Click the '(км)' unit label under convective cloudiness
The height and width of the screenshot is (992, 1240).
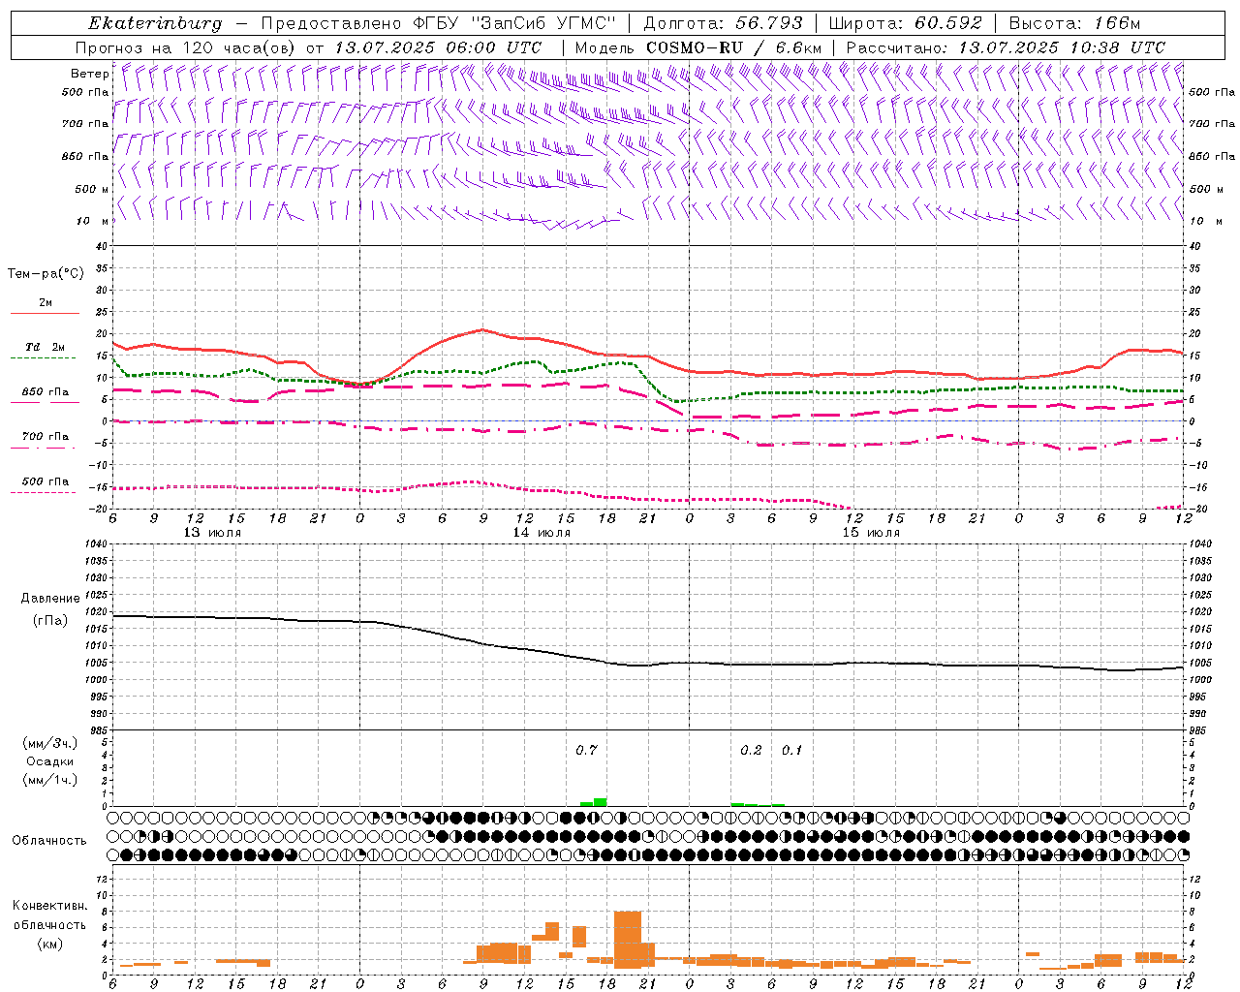click(49, 944)
